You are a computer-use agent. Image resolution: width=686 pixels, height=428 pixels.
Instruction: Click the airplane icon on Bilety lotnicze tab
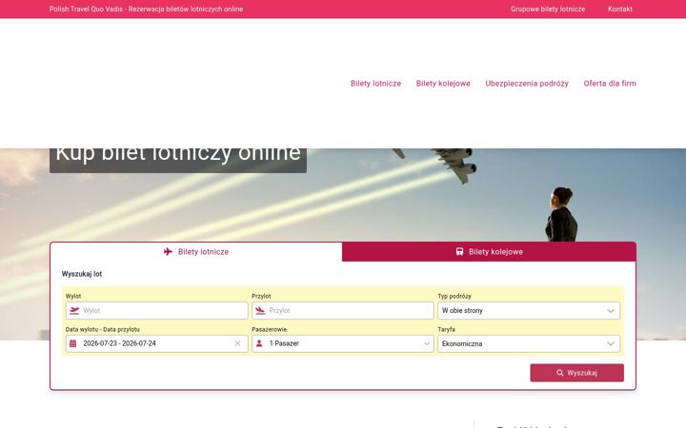point(168,251)
